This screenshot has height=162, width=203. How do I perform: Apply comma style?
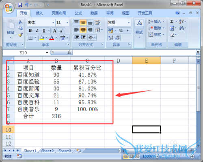(127, 31)
